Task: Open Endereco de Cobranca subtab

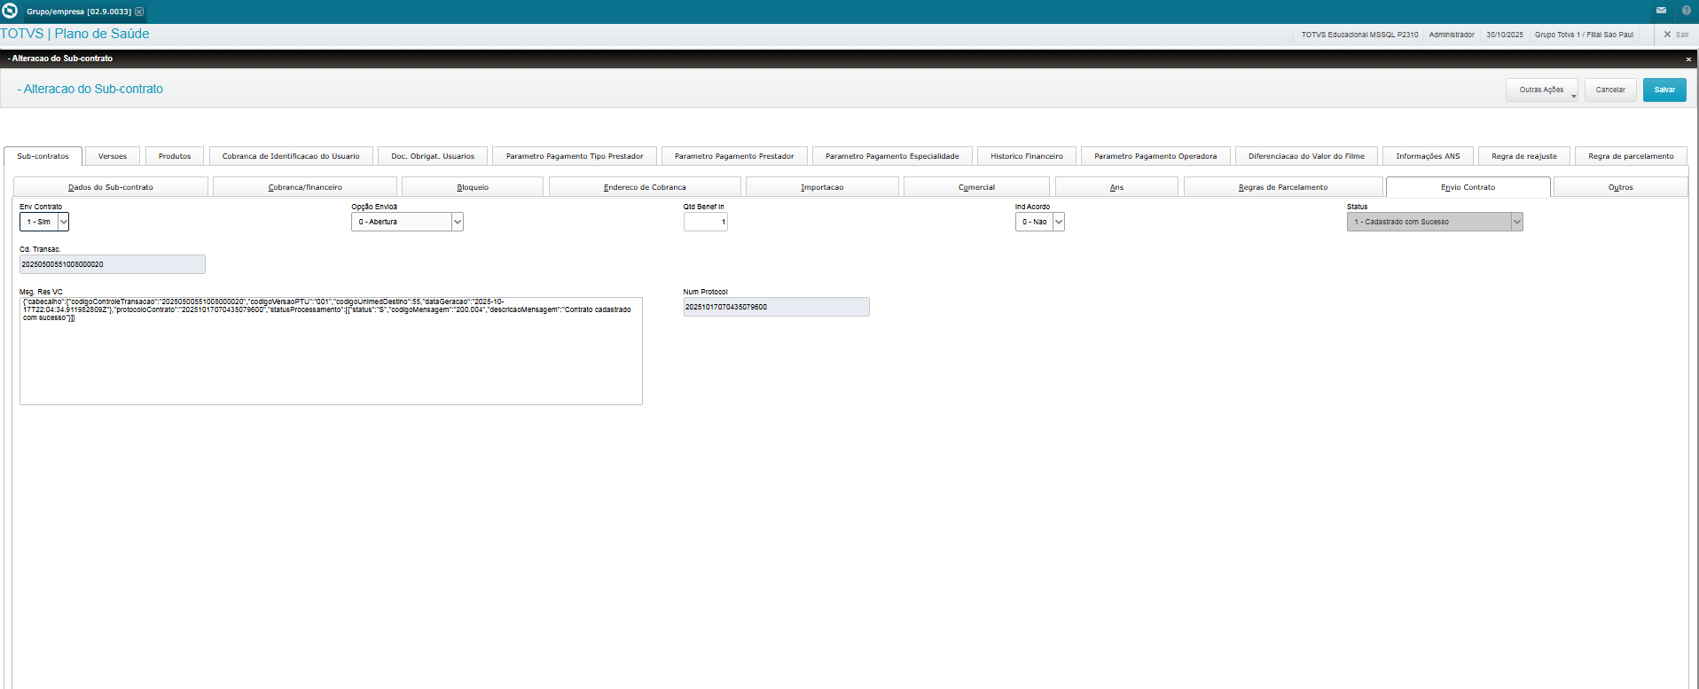Action: click(x=645, y=187)
